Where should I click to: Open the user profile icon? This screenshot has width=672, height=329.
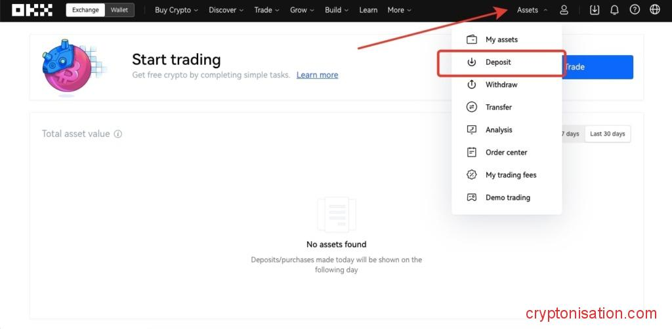564,10
